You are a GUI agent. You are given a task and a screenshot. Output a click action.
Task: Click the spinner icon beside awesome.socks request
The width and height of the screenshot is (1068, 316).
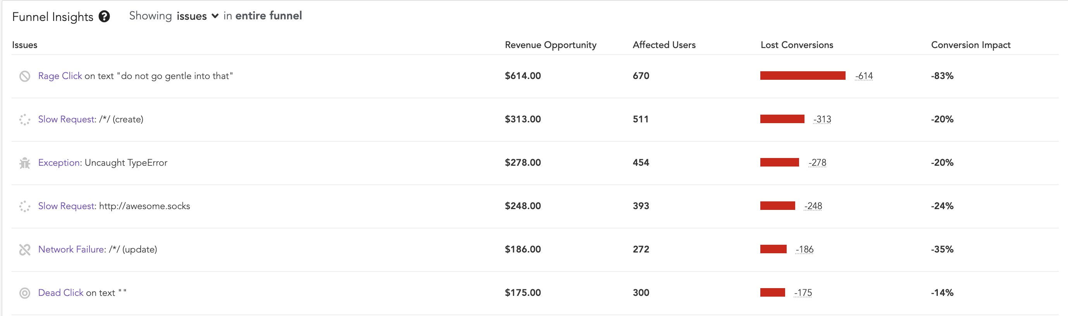click(x=25, y=206)
